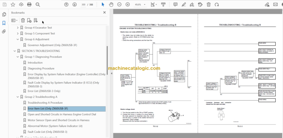Viewport: 283px width, 138px height.
Task: Rotate the page view clockwise
Action: [217, 4]
